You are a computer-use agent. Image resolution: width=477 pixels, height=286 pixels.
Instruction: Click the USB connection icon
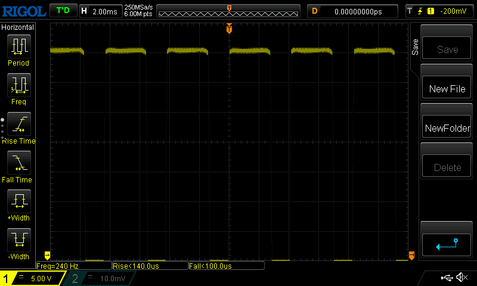447,278
